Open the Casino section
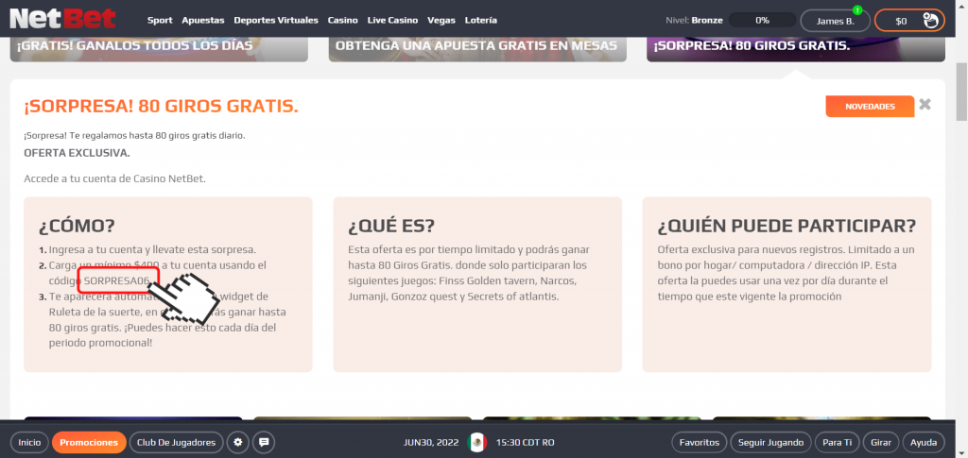Image resolution: width=968 pixels, height=458 pixels. (342, 21)
